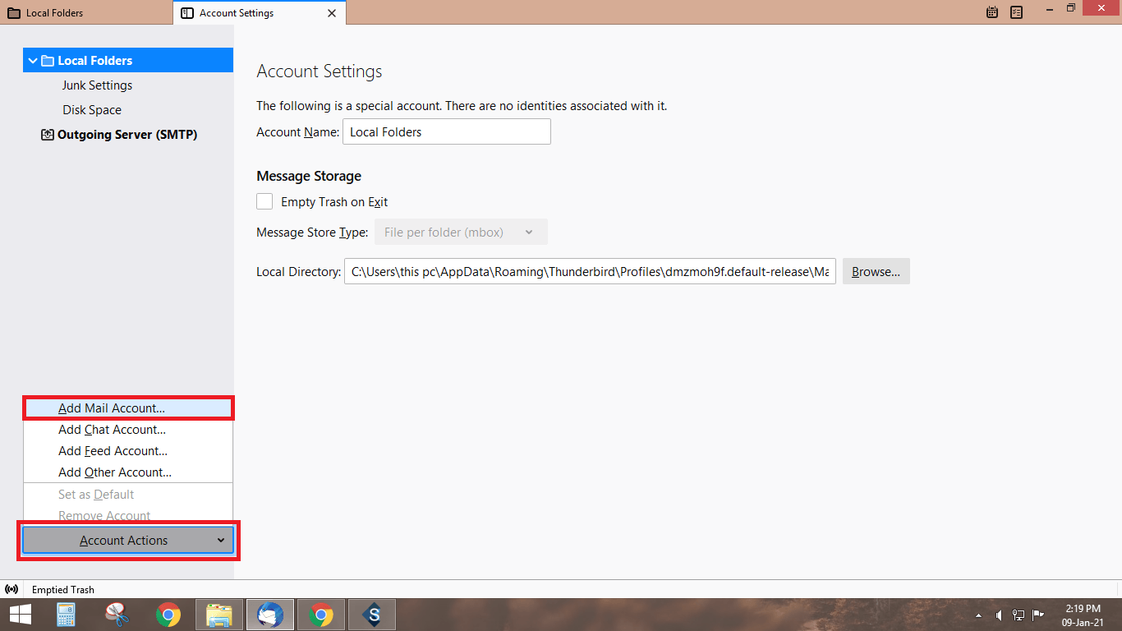The width and height of the screenshot is (1122, 631).
Task: Open Action Center flag icon
Action: click(x=1038, y=615)
